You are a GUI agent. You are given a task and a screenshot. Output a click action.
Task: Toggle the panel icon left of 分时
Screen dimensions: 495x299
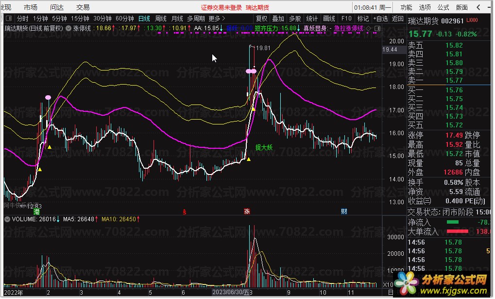[9, 18]
